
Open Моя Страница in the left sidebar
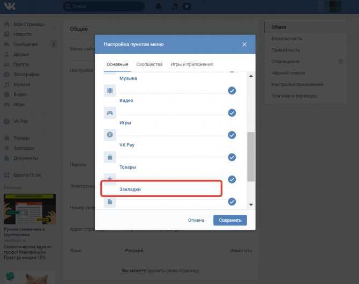point(28,24)
